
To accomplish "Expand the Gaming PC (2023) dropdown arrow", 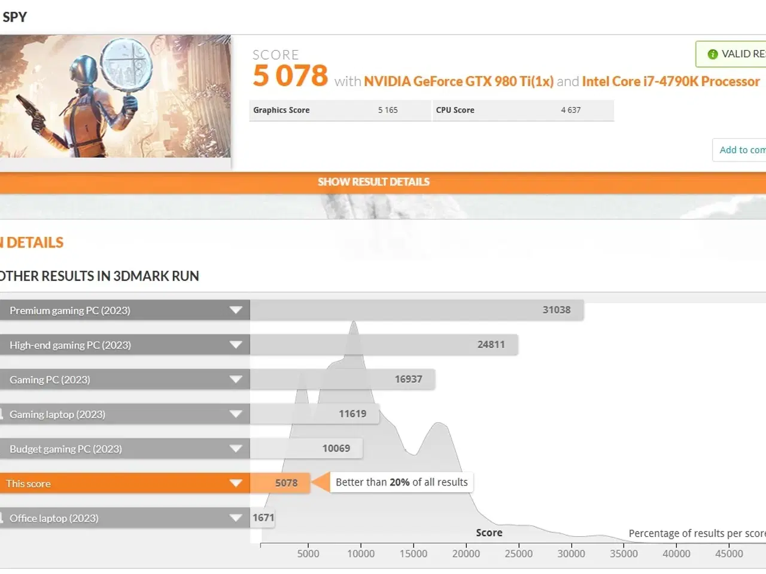I will click(x=236, y=380).
